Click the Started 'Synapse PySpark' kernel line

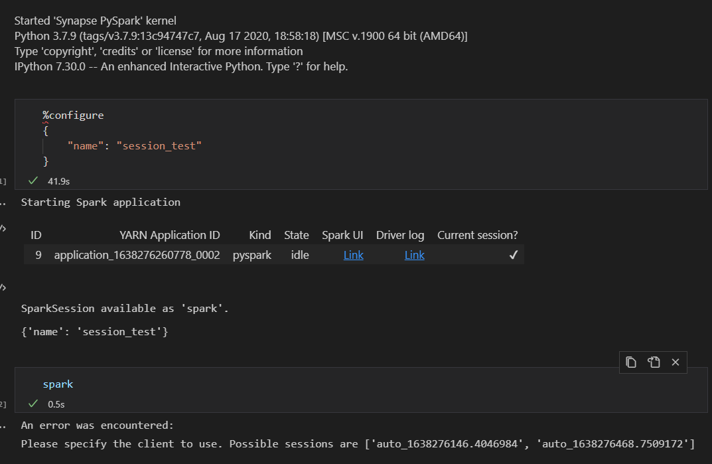(x=96, y=21)
